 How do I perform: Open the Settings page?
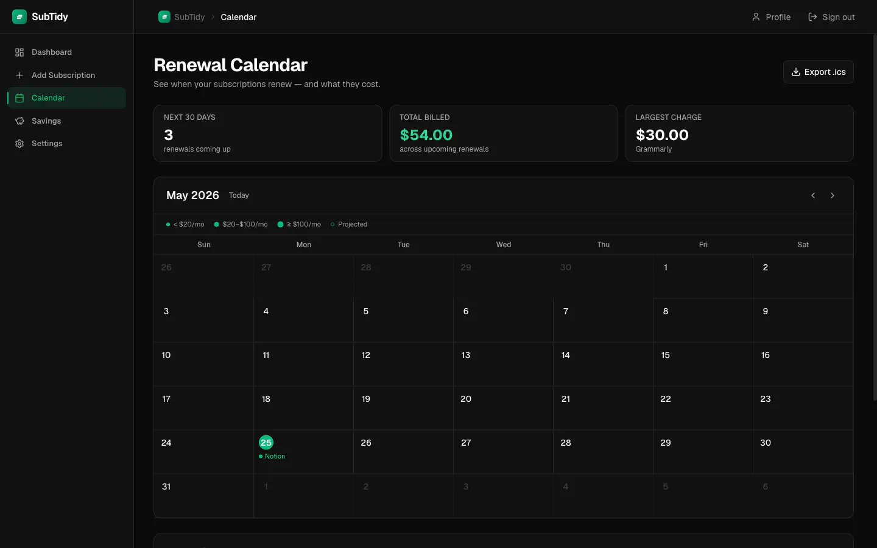point(66,144)
